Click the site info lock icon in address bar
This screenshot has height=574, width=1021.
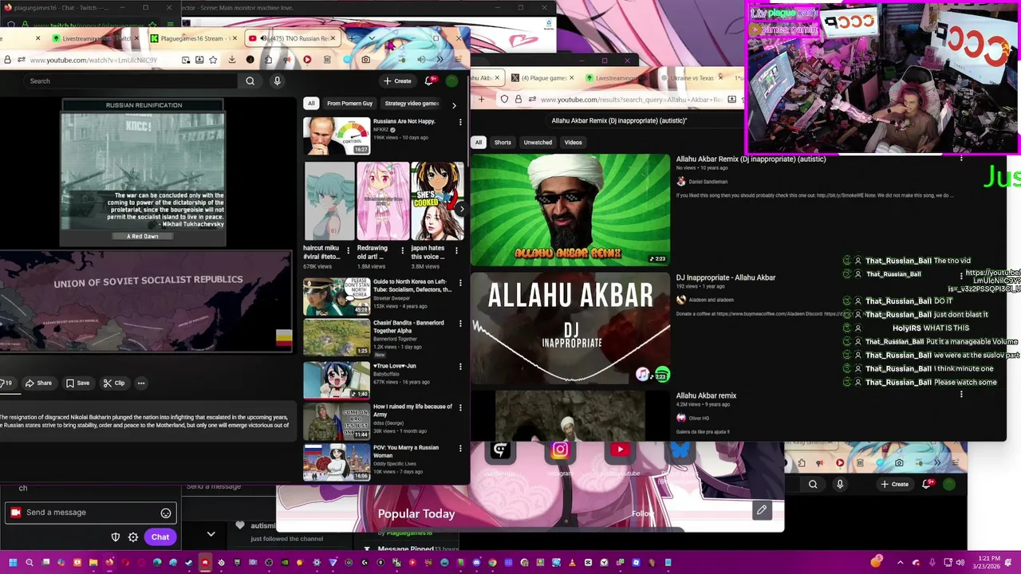pos(7,60)
